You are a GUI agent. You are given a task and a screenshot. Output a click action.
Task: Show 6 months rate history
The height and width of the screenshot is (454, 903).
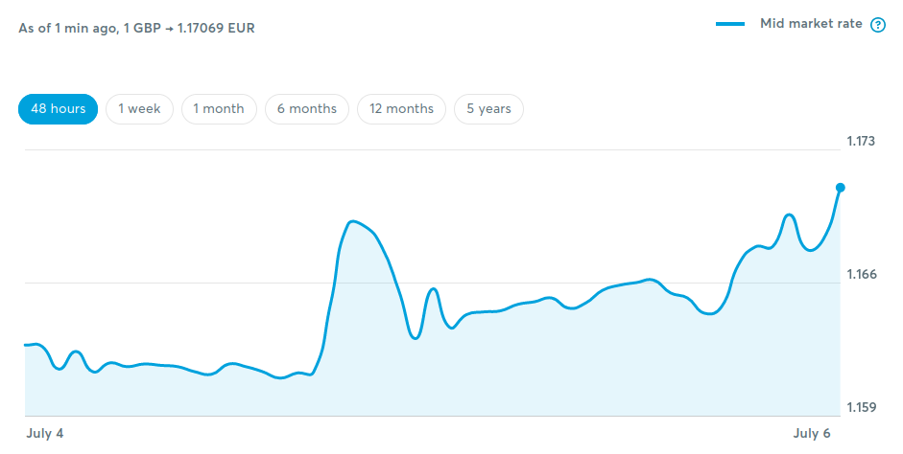click(307, 109)
